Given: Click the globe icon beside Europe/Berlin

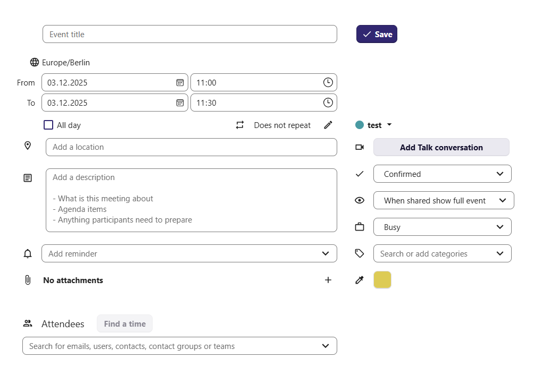Looking at the screenshot, I should click(x=35, y=62).
